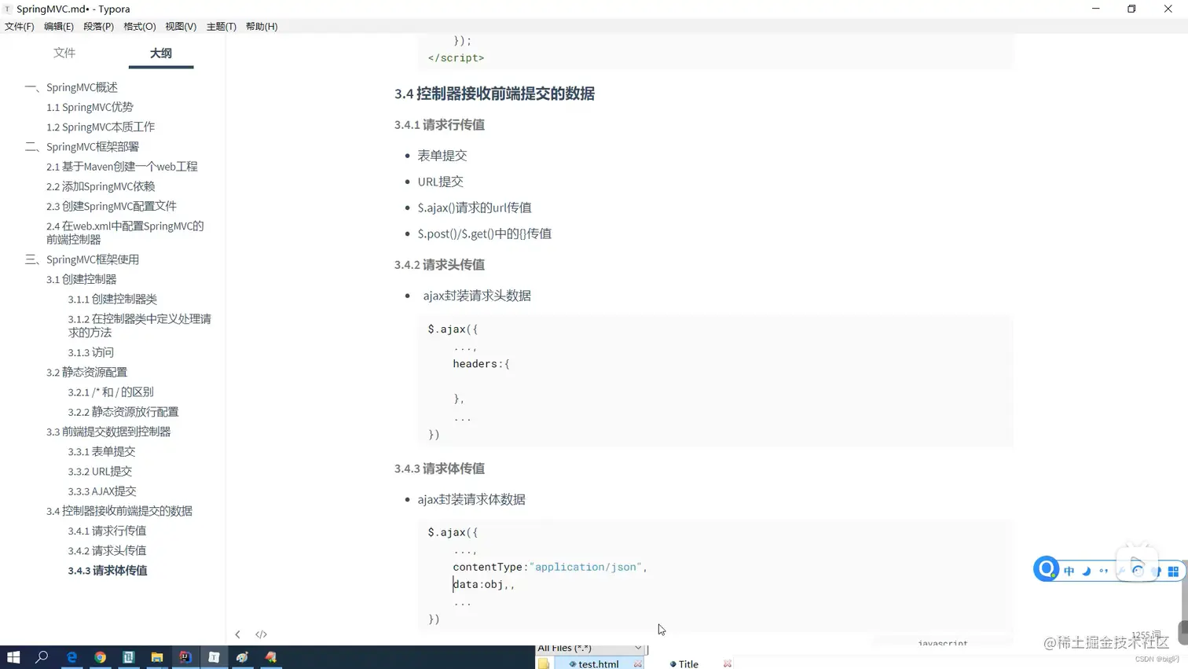Go to 2.3 创建SpringMVC配置文件 in outline
The image size is (1188, 669).
coord(112,206)
